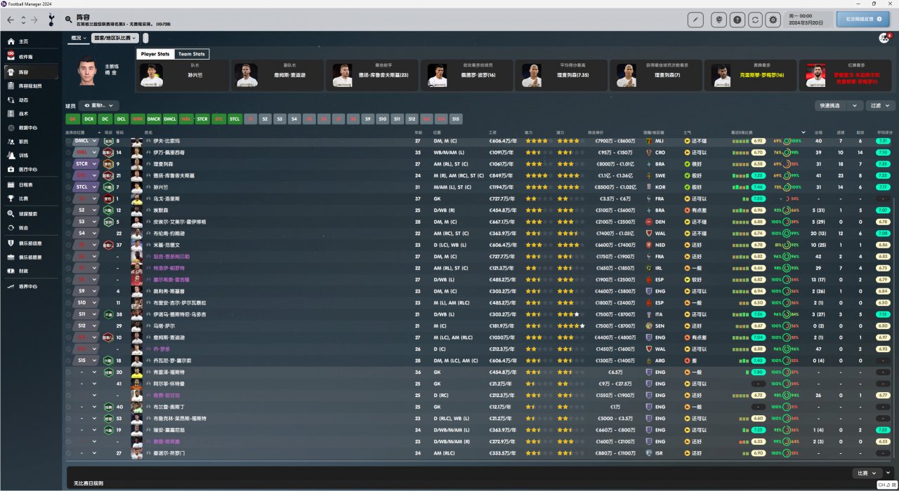
Task: Open the world globe icon in top bar
Action: tap(719, 20)
